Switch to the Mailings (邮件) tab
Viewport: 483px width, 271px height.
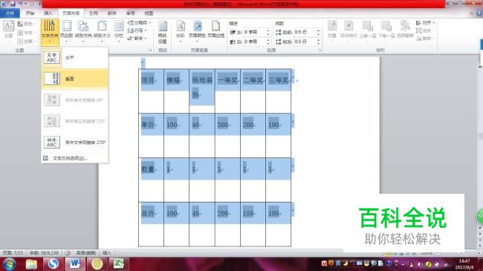pyautogui.click(x=111, y=13)
